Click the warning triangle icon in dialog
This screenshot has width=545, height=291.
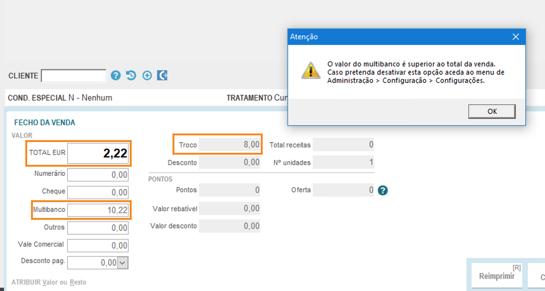(x=310, y=71)
